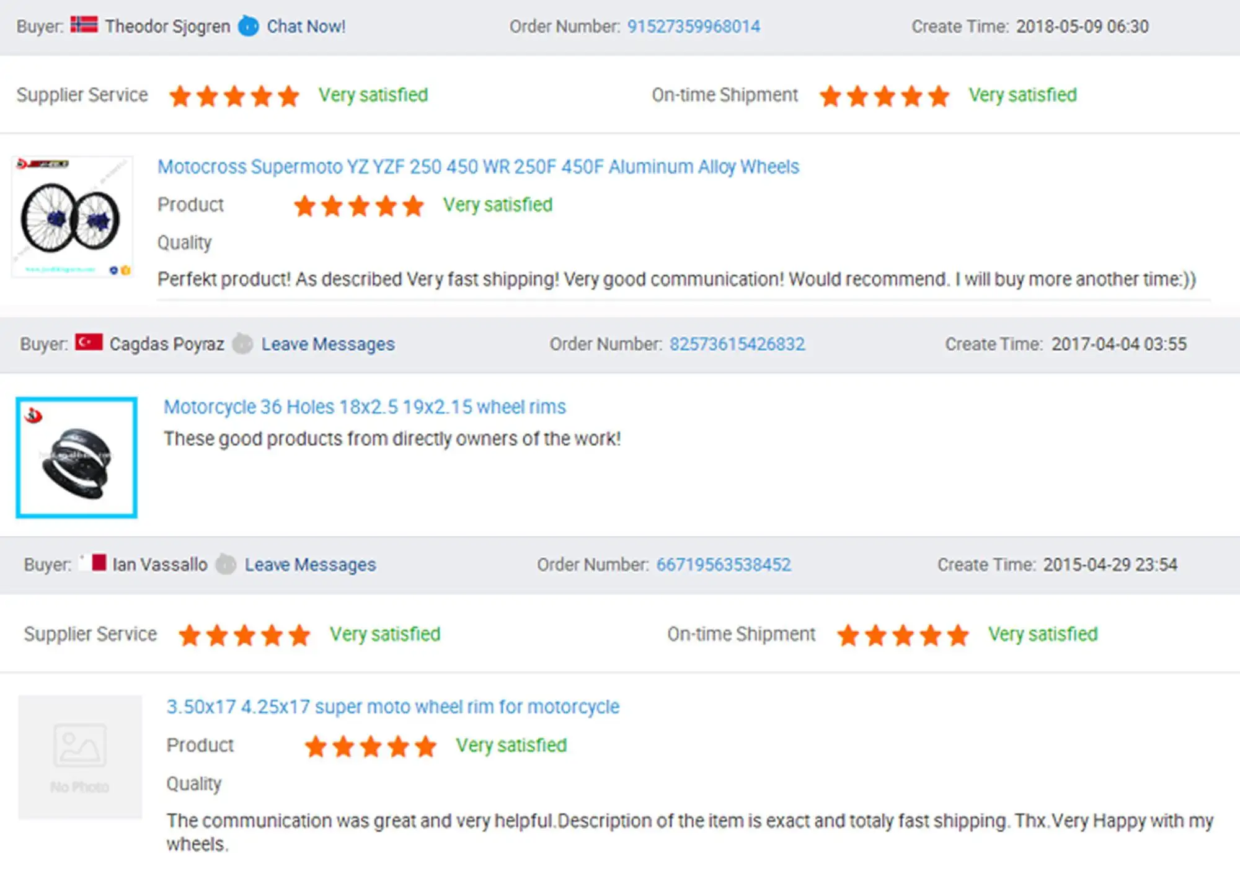1240x877 pixels.
Task: Click the motocross spoked wheels thumbnail
Action: click(x=72, y=217)
